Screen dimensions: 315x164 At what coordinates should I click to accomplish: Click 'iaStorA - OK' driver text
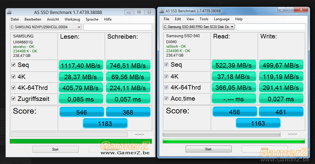point(176,46)
